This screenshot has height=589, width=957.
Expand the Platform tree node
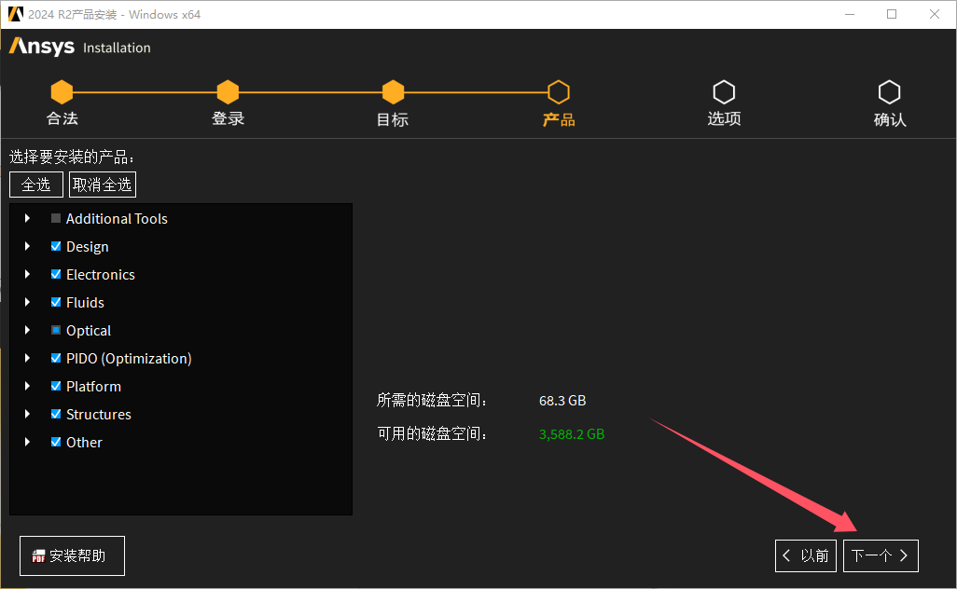[x=26, y=386]
